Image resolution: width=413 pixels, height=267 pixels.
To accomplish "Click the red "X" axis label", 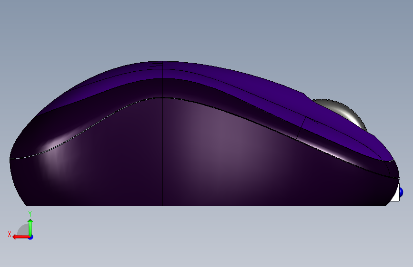I will (10, 234).
